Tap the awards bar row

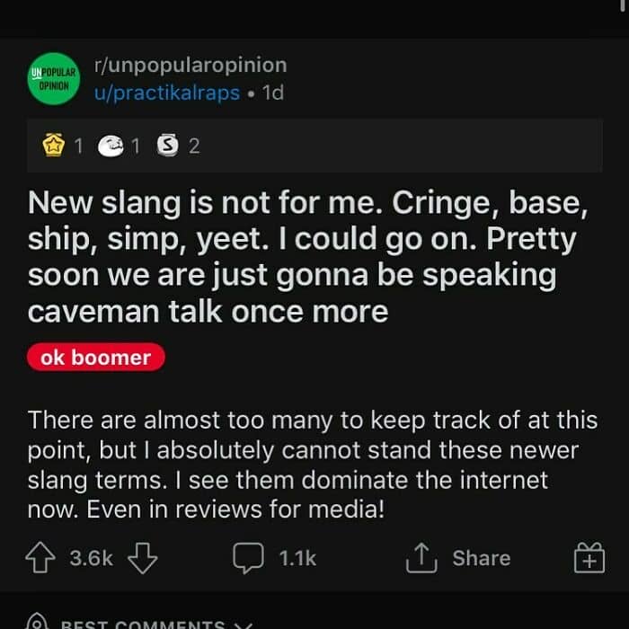(314, 146)
